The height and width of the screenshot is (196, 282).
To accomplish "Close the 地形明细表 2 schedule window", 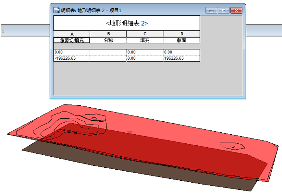I will 236,10.
